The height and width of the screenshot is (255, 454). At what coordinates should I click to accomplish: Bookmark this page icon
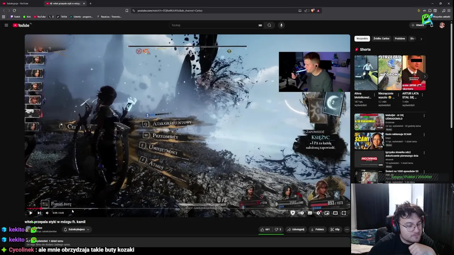point(127,11)
